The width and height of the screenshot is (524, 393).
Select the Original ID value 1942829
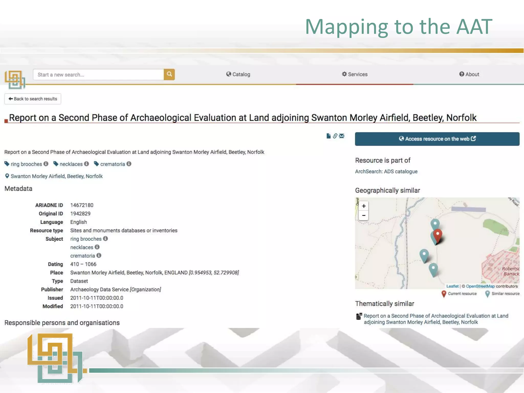pyautogui.click(x=80, y=214)
